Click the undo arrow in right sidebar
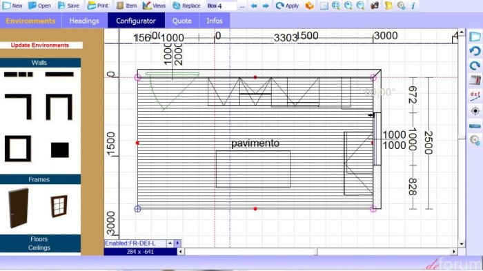Viewport: 483px width, 271px height. [475, 51]
